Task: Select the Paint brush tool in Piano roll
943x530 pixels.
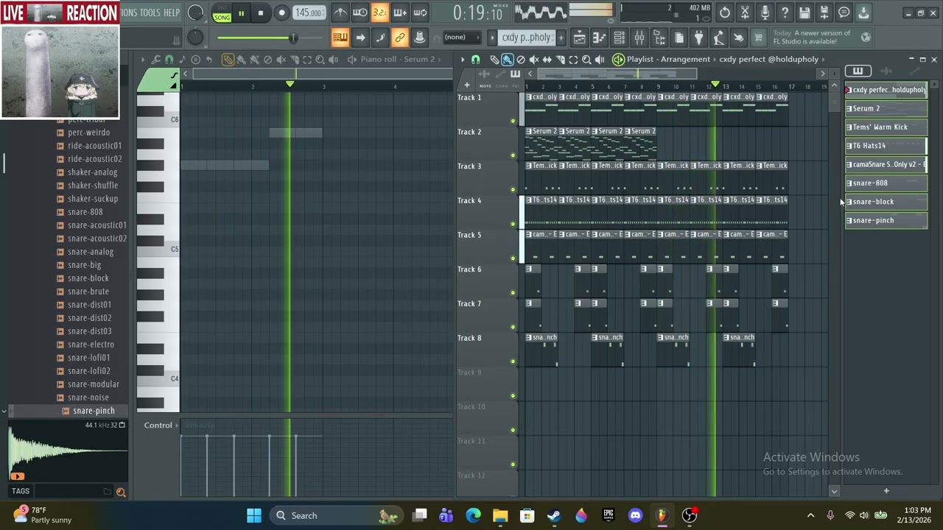Action: pyautogui.click(x=241, y=60)
